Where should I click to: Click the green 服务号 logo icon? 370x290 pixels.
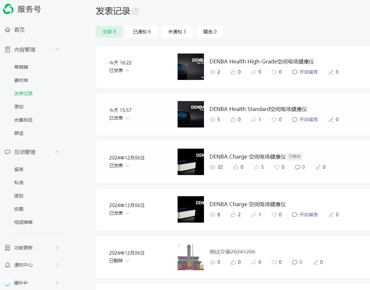point(8,9)
